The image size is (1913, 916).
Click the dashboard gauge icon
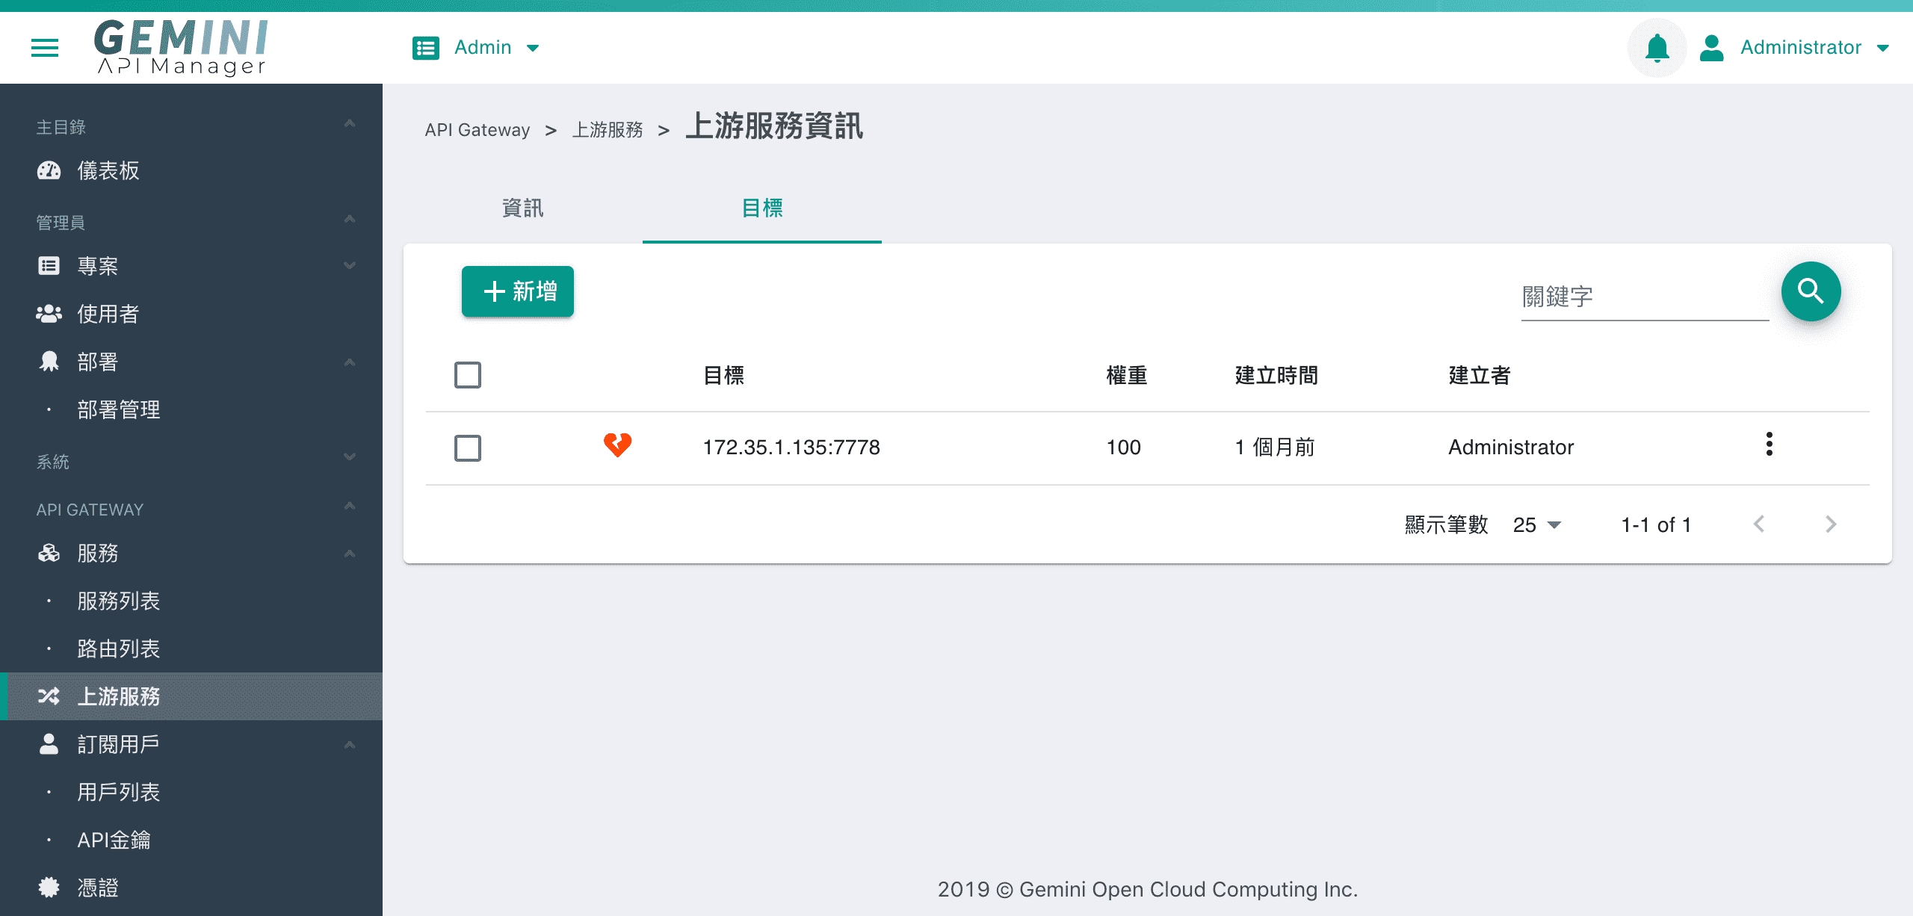coord(49,170)
